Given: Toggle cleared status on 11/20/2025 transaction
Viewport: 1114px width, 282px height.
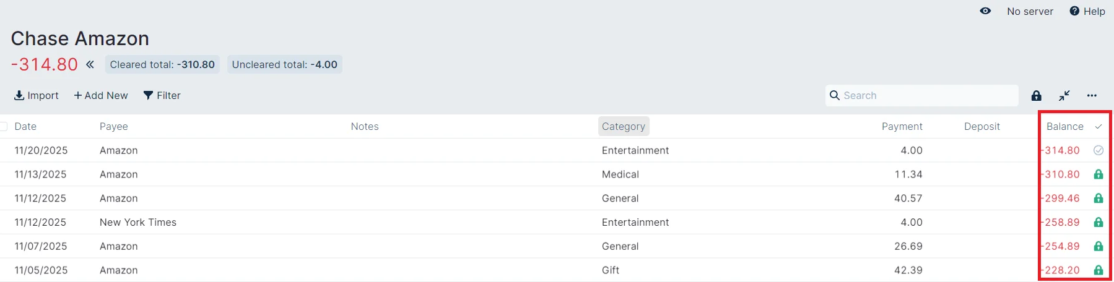Looking at the screenshot, I should [x=1098, y=150].
